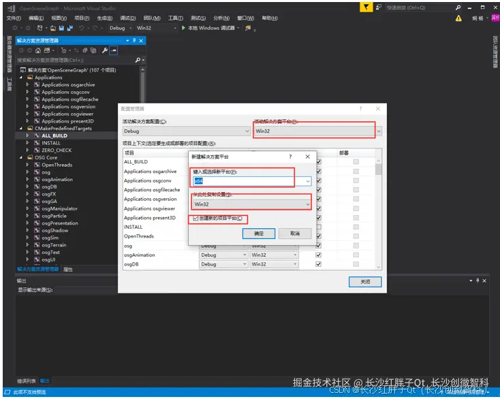Click collapse all icon in Solution Explorer
Viewport: 500px width, 399px height.
coord(85,50)
